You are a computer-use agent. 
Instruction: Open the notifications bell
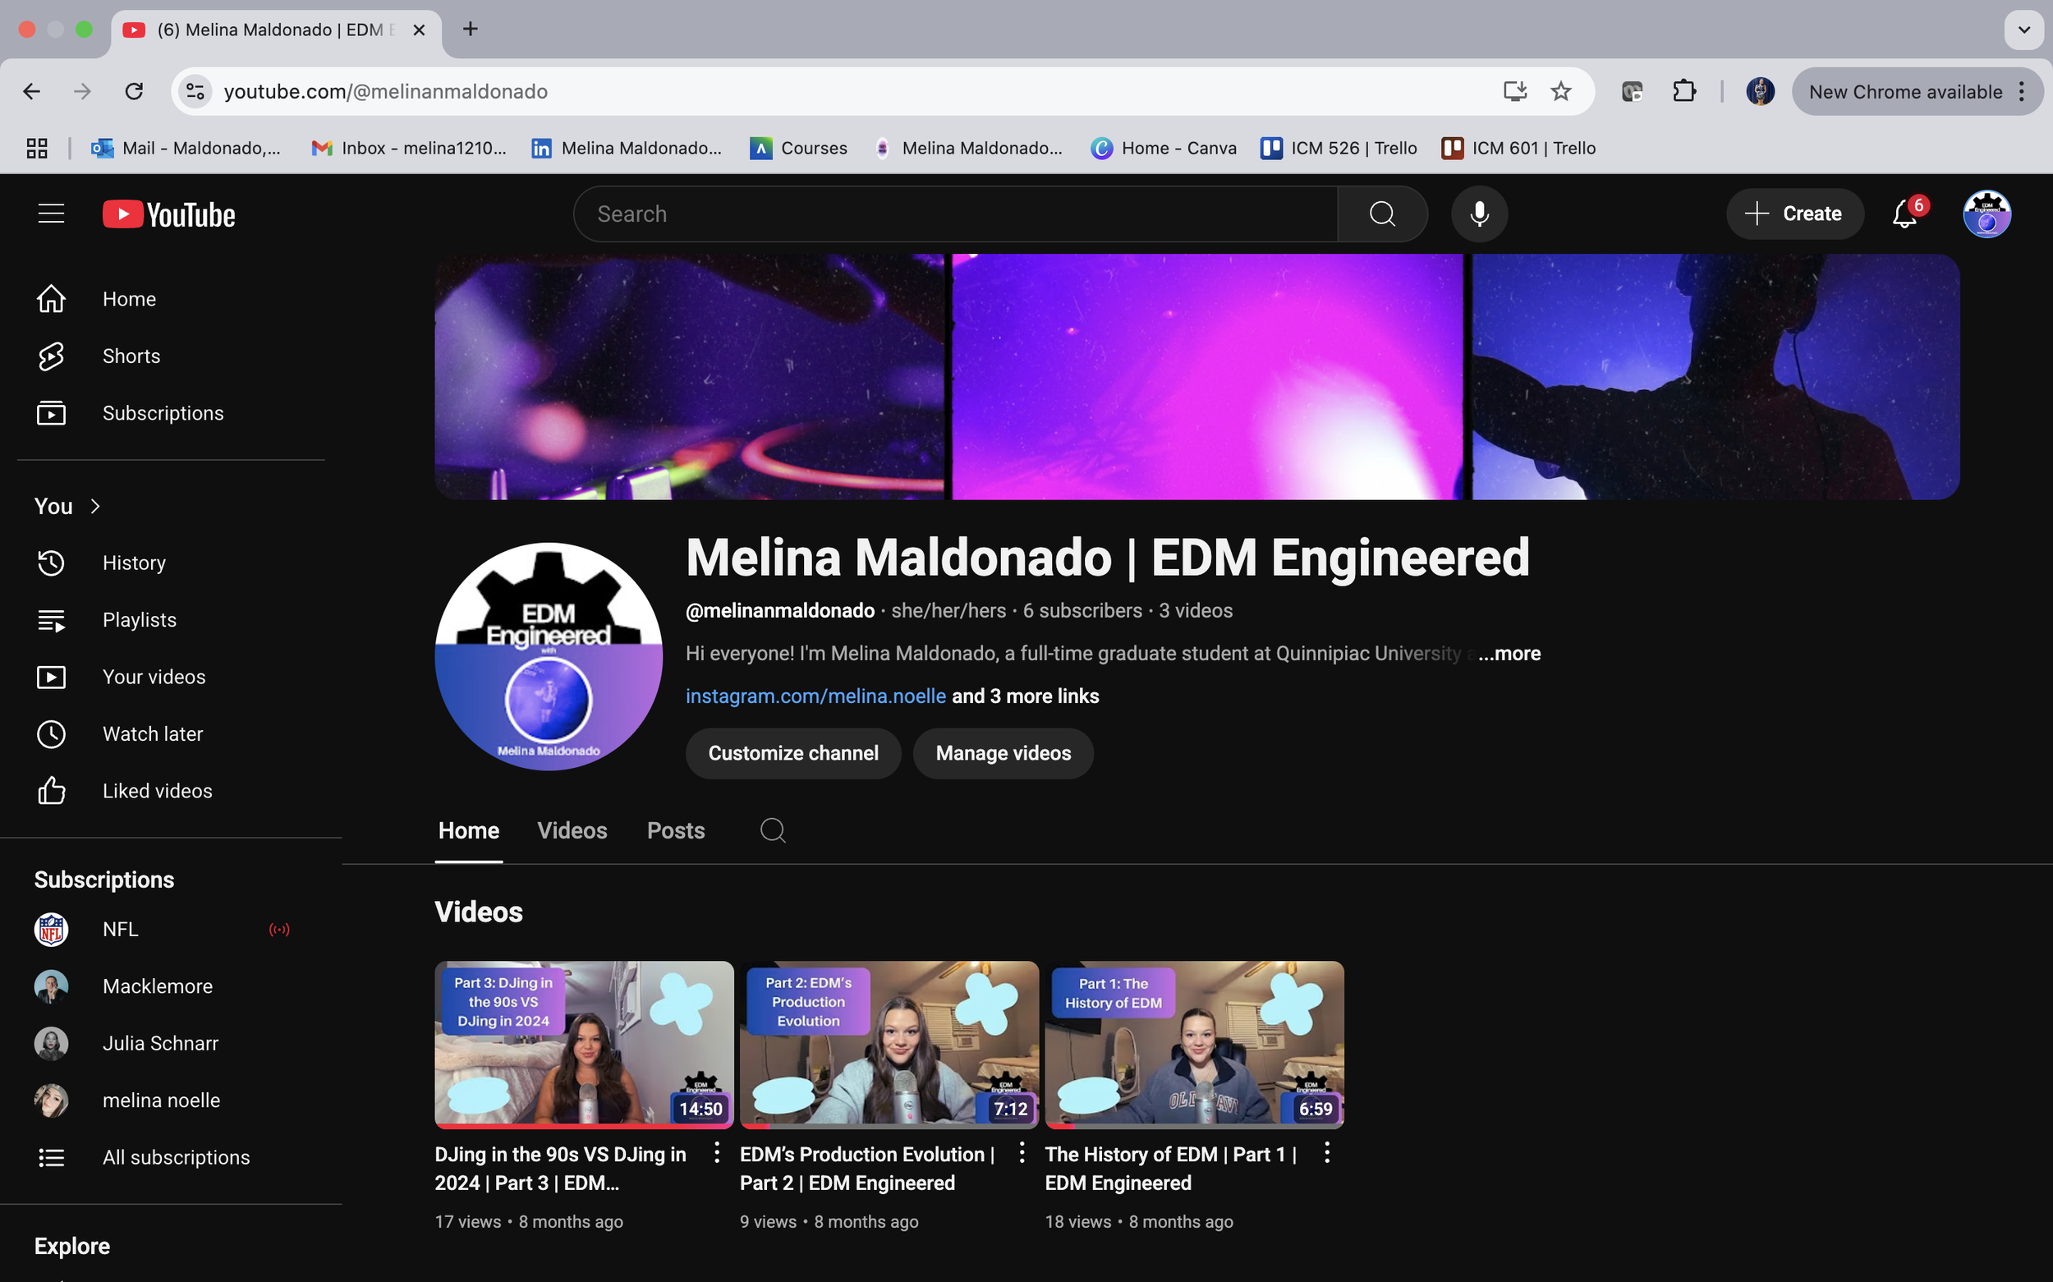pyautogui.click(x=1904, y=214)
